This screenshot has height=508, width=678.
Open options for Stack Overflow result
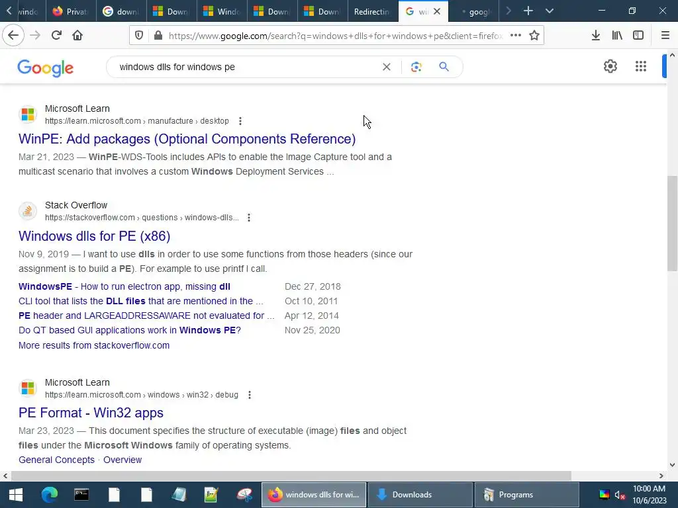[249, 218]
